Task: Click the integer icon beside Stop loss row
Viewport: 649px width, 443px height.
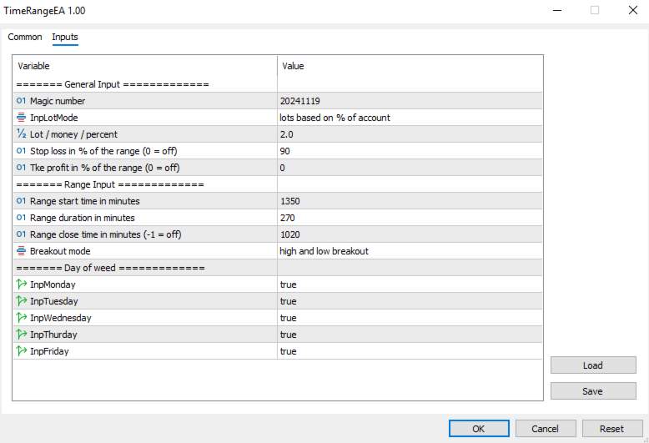Action: (21, 151)
